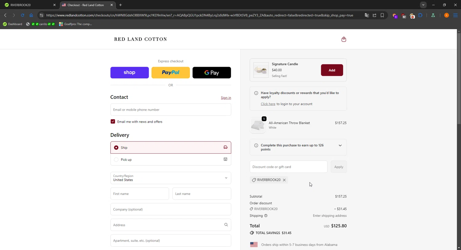Go to the browser home page
Image resolution: width=461 pixels, height=250 pixels.
click(x=31, y=15)
